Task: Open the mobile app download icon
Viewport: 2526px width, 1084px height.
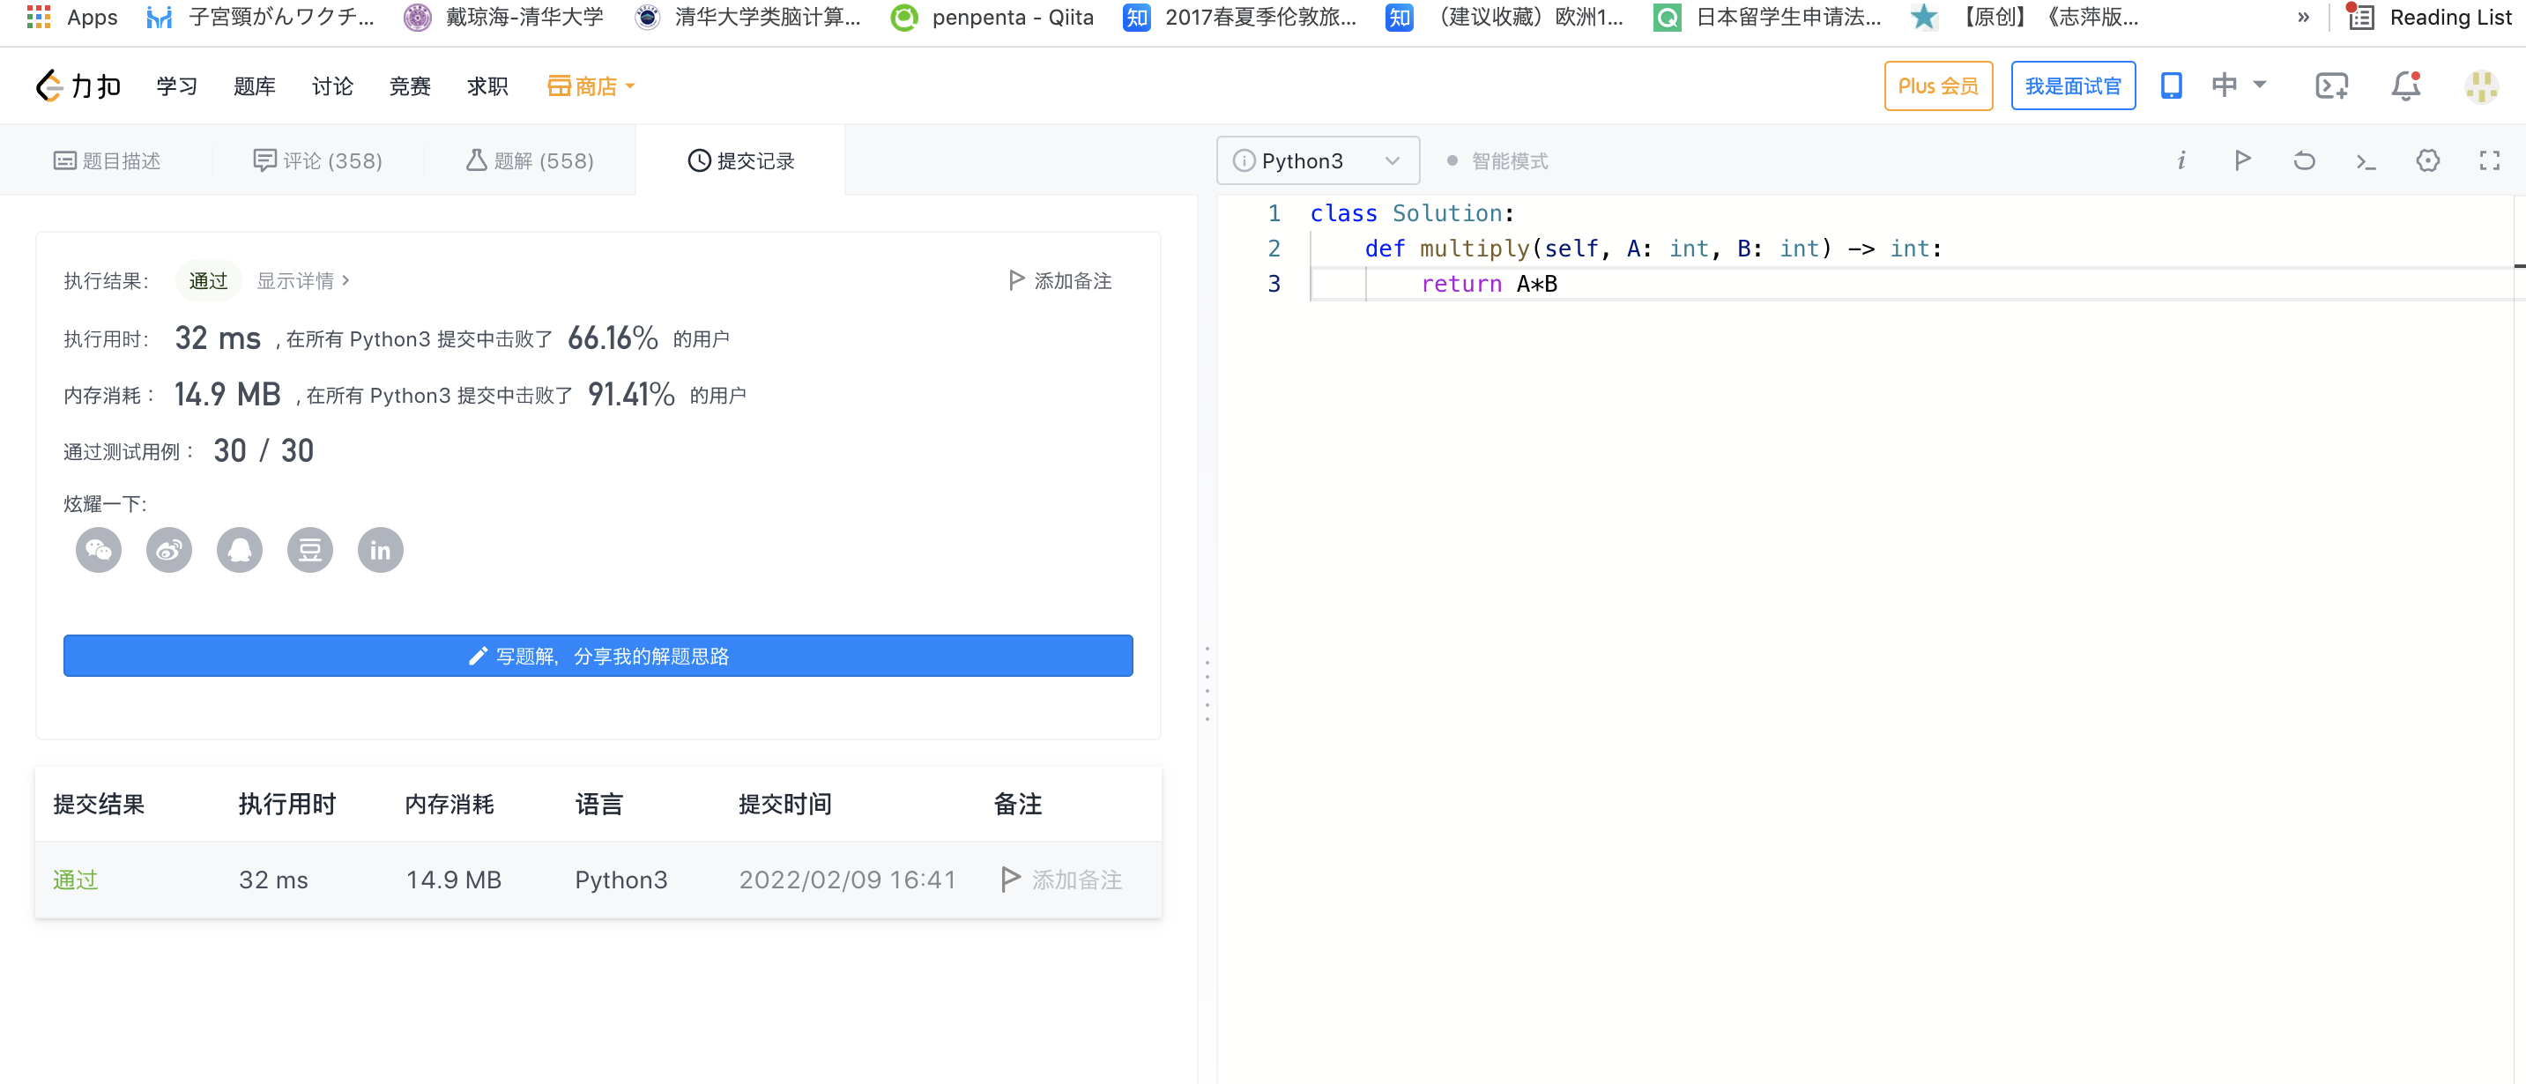Action: coord(2171,86)
